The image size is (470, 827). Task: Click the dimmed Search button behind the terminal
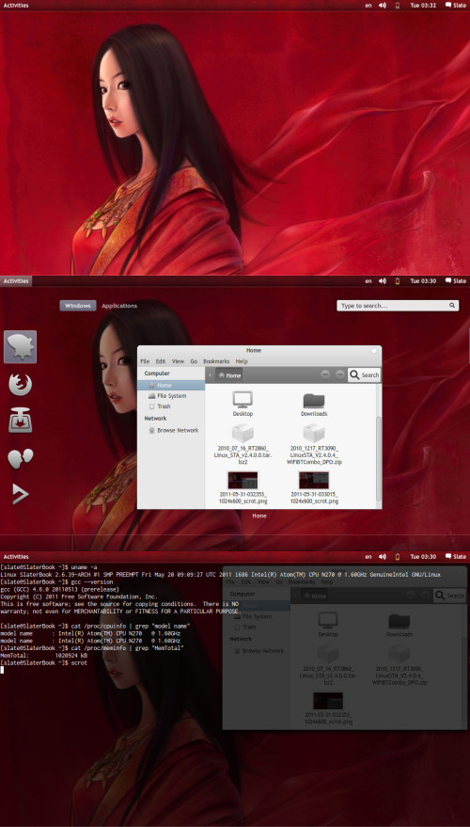449,596
